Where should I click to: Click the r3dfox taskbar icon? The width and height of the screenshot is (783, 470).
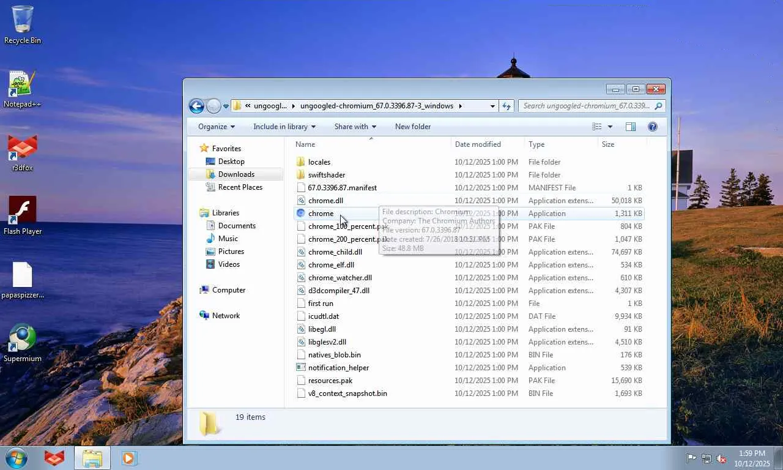54,458
